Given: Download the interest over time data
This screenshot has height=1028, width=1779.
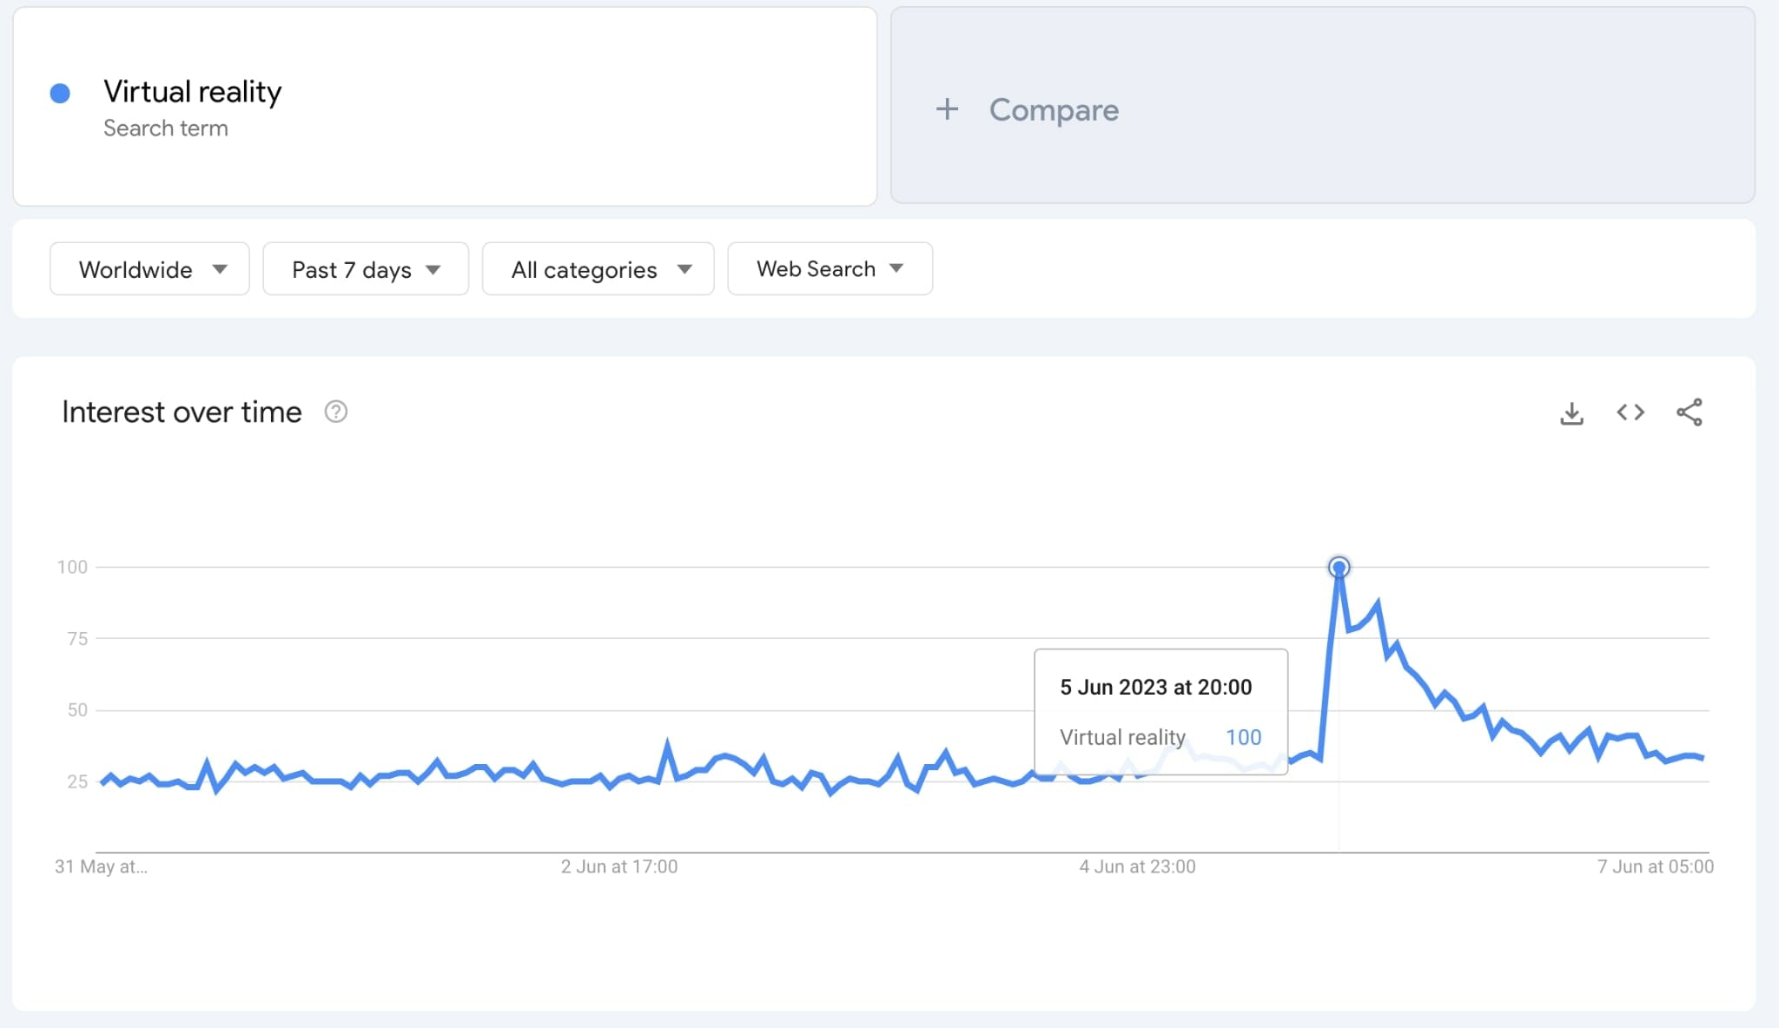Looking at the screenshot, I should coord(1571,413).
